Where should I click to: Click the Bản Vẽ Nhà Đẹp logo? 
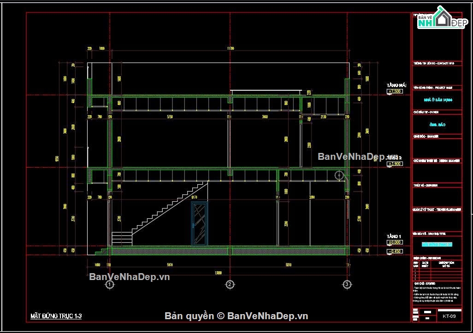point(442,18)
